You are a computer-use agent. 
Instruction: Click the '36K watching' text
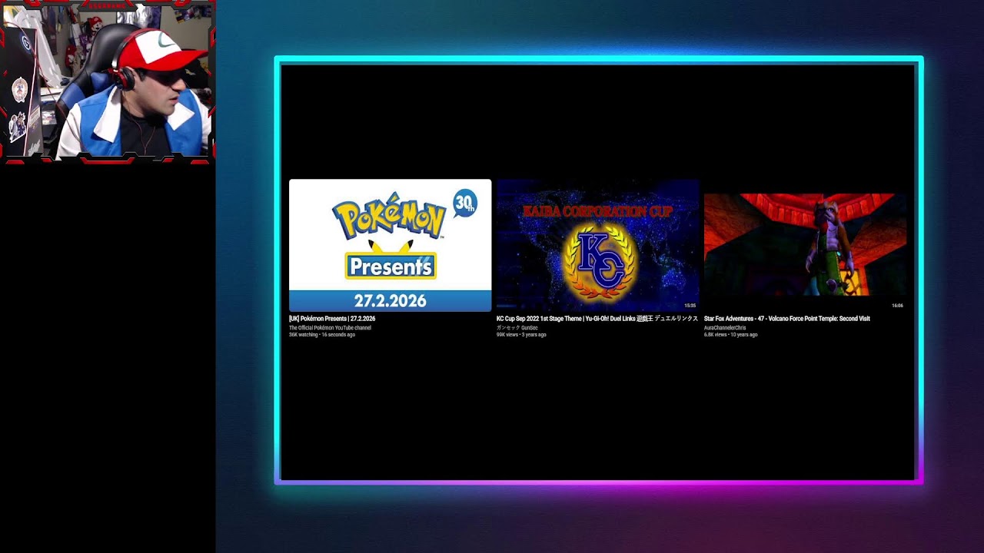[303, 335]
